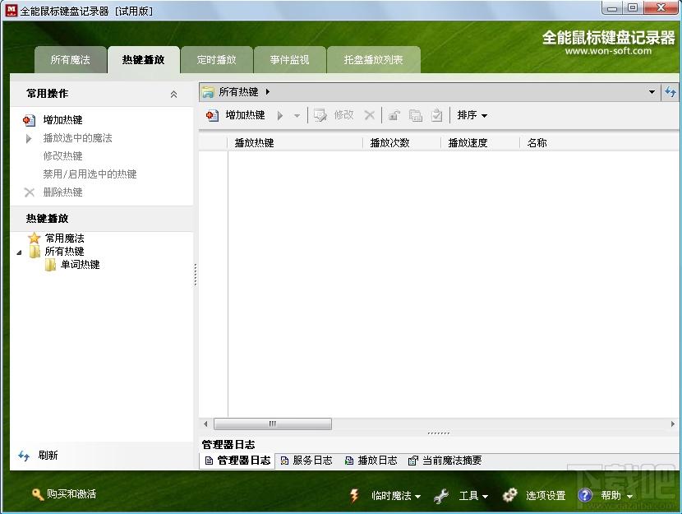Select the 所有热键 tree folder
This screenshot has height=514, width=682.
point(64,251)
